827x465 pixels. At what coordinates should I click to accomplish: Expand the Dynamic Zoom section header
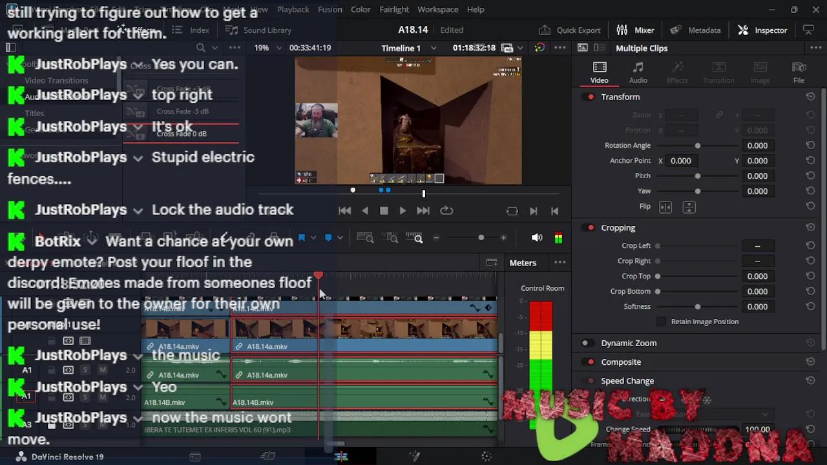pyautogui.click(x=629, y=344)
